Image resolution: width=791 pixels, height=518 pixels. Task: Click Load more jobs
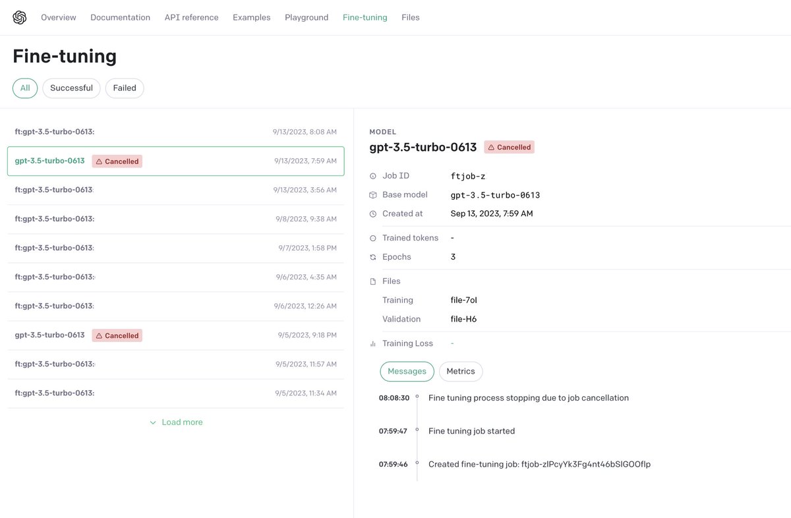pyautogui.click(x=176, y=422)
